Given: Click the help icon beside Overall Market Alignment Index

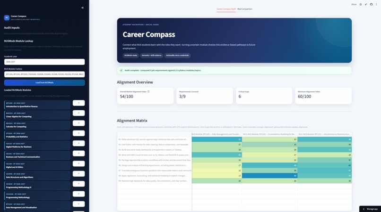Looking at the screenshot, I should [148, 91].
